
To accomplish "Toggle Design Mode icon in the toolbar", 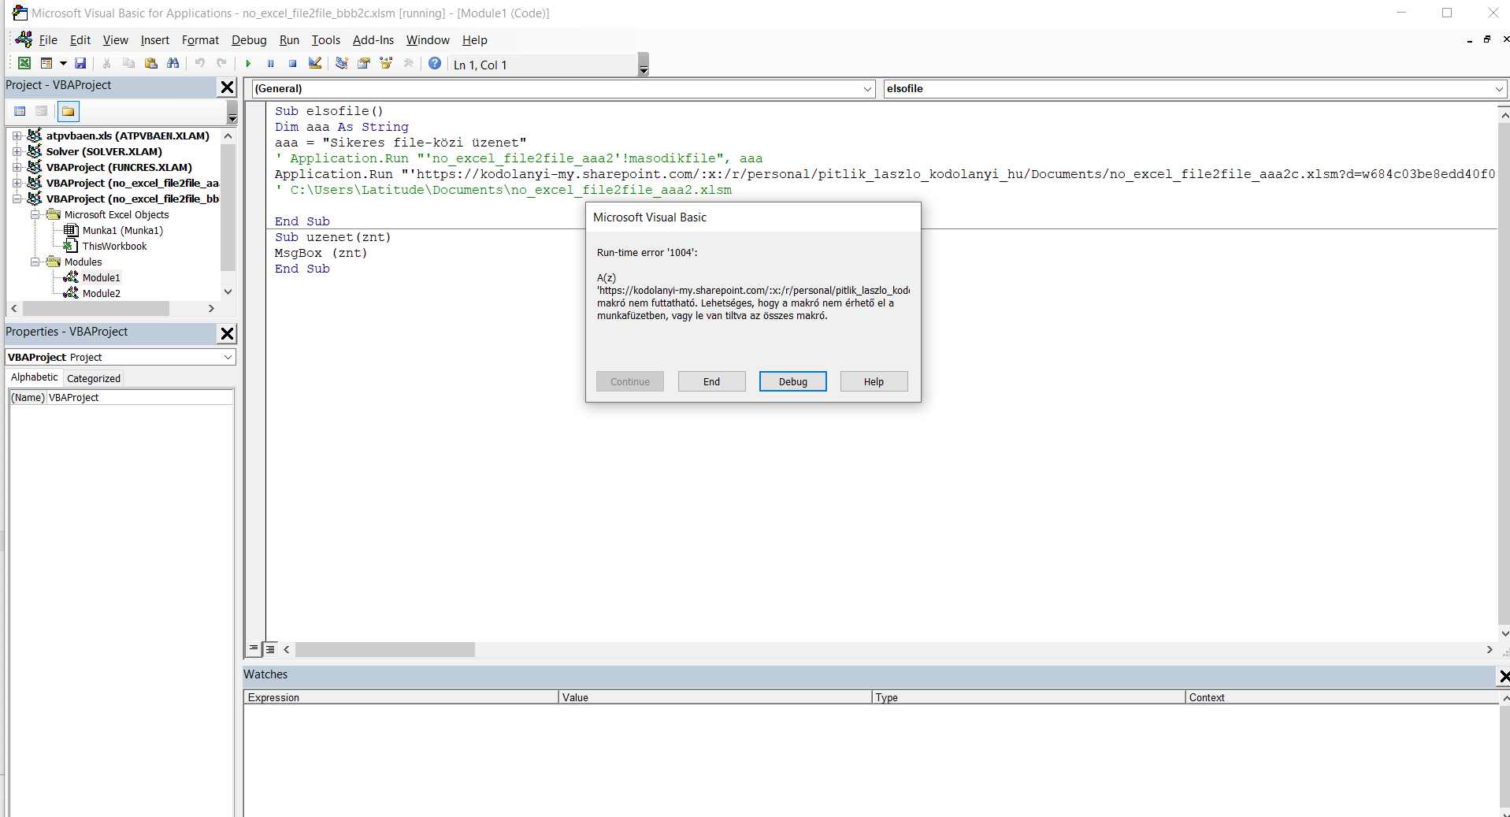I will pyautogui.click(x=315, y=64).
